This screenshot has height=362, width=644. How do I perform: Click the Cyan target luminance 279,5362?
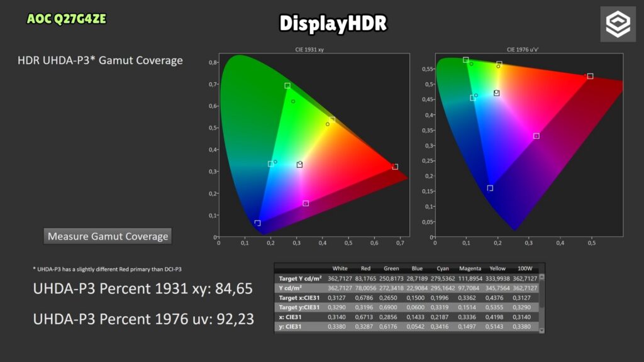pyautogui.click(x=443, y=278)
